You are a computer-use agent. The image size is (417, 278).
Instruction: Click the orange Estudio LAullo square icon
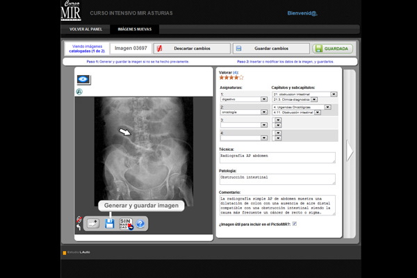tap(65, 253)
